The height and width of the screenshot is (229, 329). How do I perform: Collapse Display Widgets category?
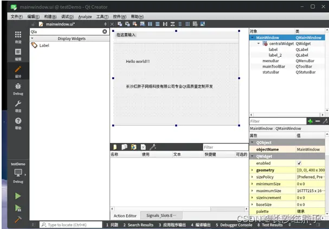(x=32, y=38)
